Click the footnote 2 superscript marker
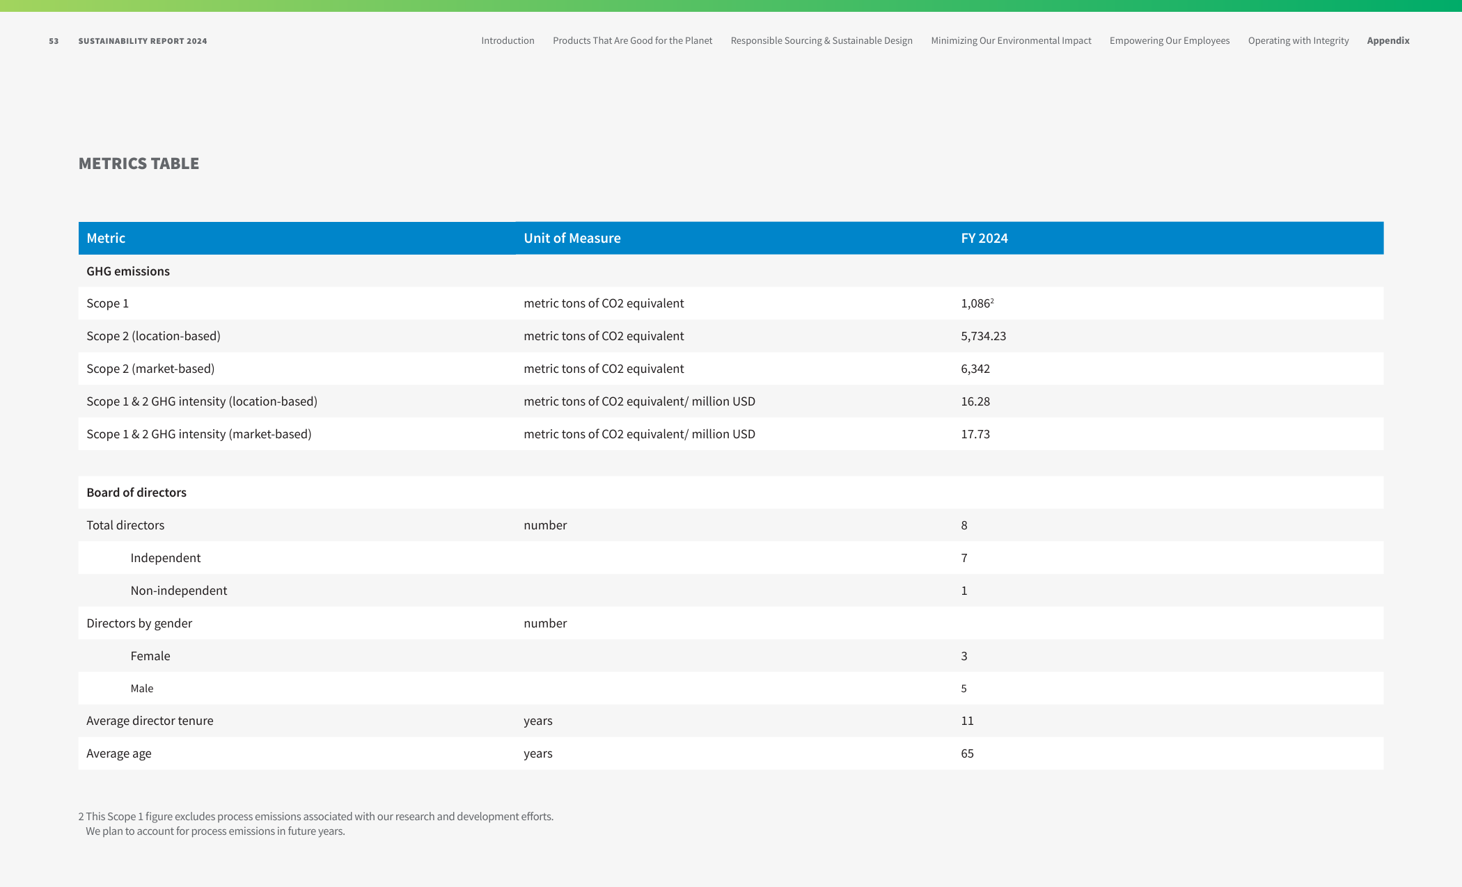Screen dimensions: 1462x887 click(x=992, y=301)
